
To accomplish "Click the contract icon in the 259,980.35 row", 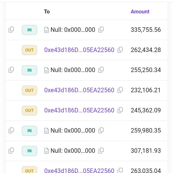I will click(47, 131).
